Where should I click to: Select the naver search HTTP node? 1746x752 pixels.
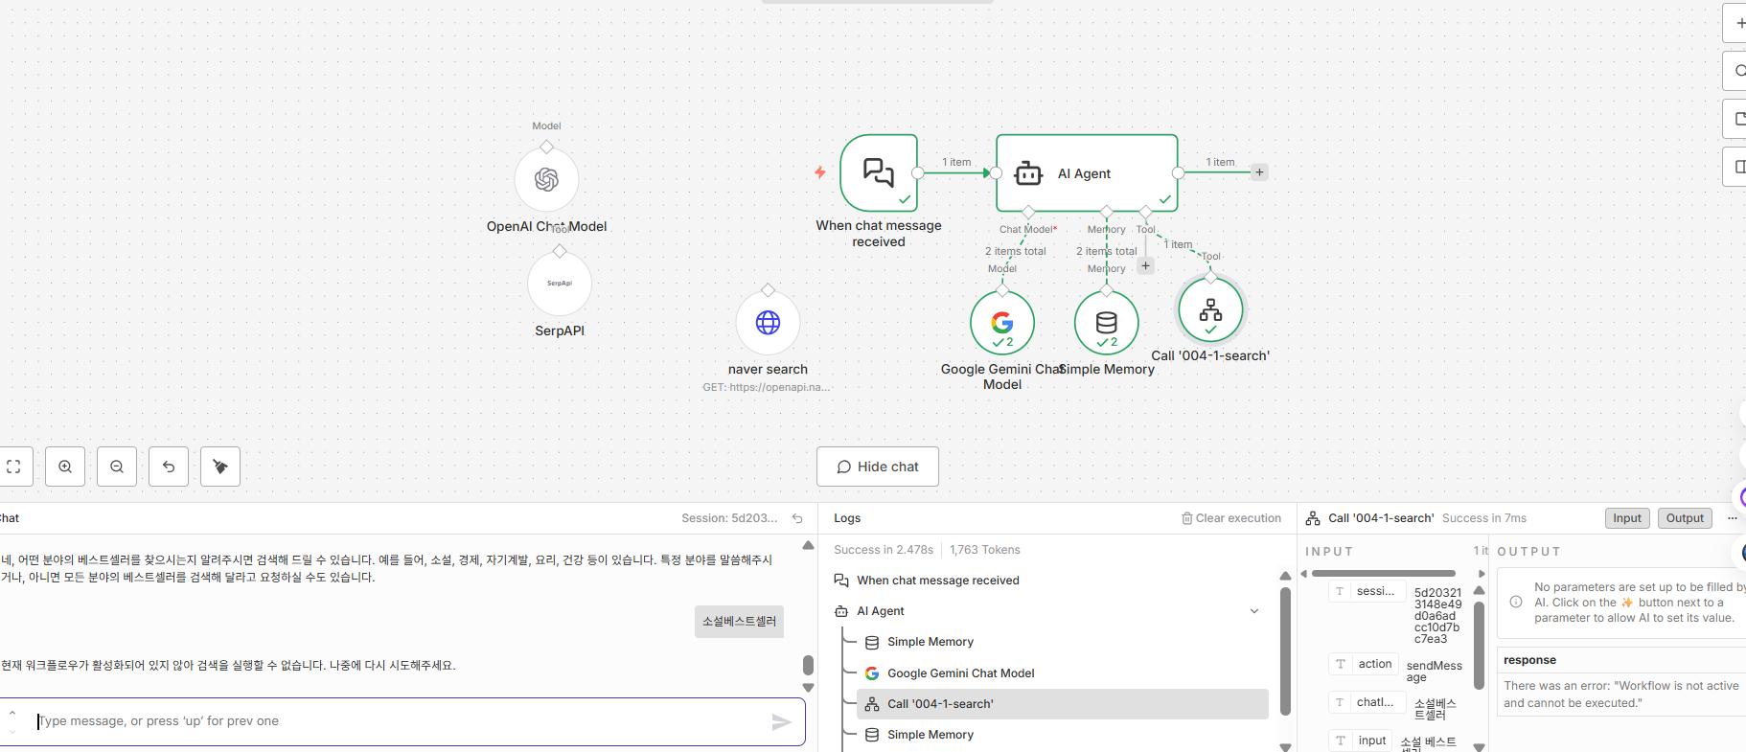pyautogui.click(x=768, y=323)
